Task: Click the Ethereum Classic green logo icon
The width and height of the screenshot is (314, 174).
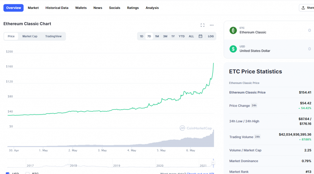Action: (x=233, y=30)
